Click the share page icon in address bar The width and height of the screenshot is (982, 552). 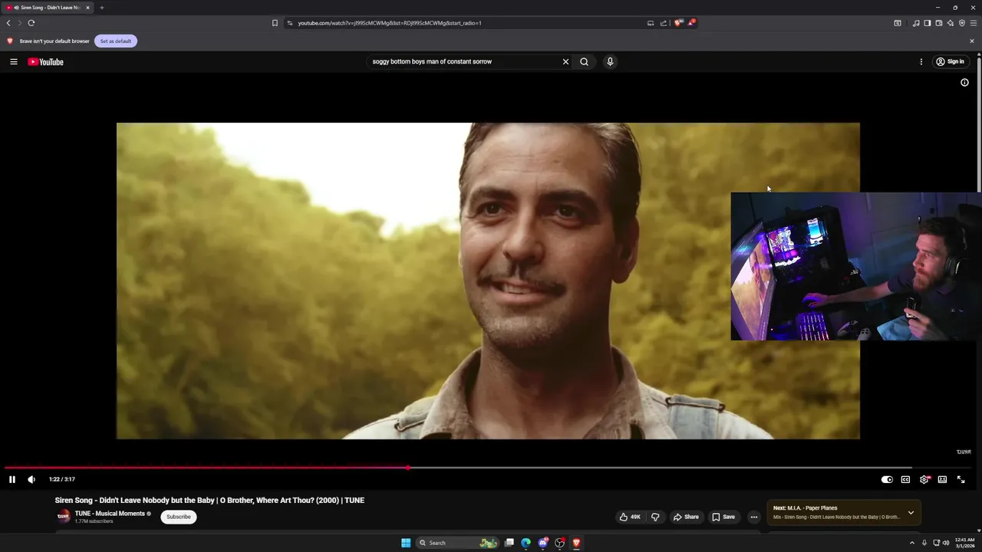[x=664, y=23]
